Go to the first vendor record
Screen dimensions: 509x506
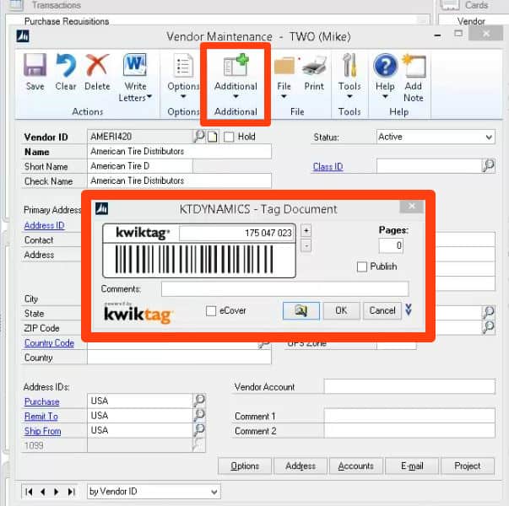point(29,492)
